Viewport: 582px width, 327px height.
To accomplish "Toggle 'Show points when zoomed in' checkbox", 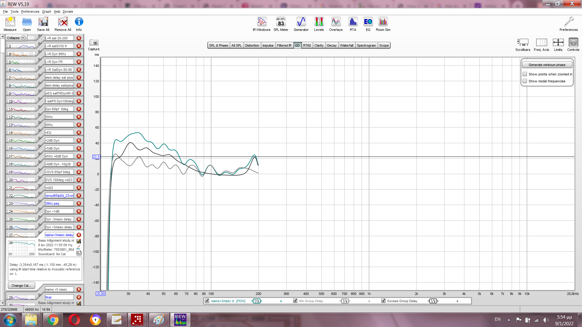I will (525, 74).
